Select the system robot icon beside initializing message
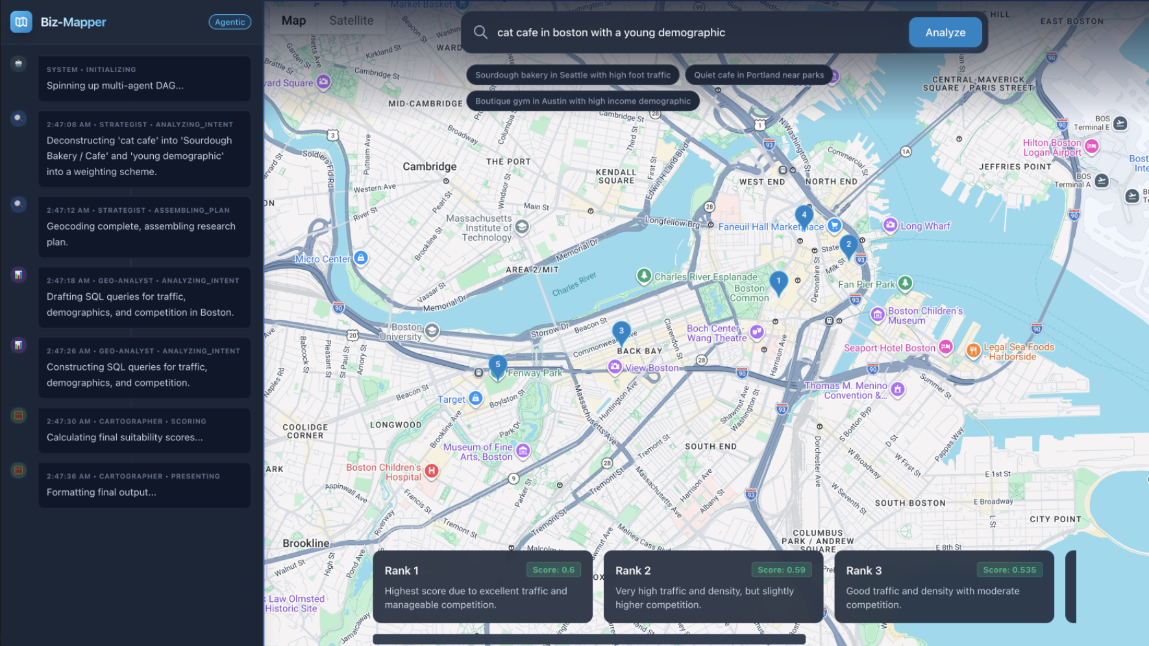The width and height of the screenshot is (1149, 646). 18,64
